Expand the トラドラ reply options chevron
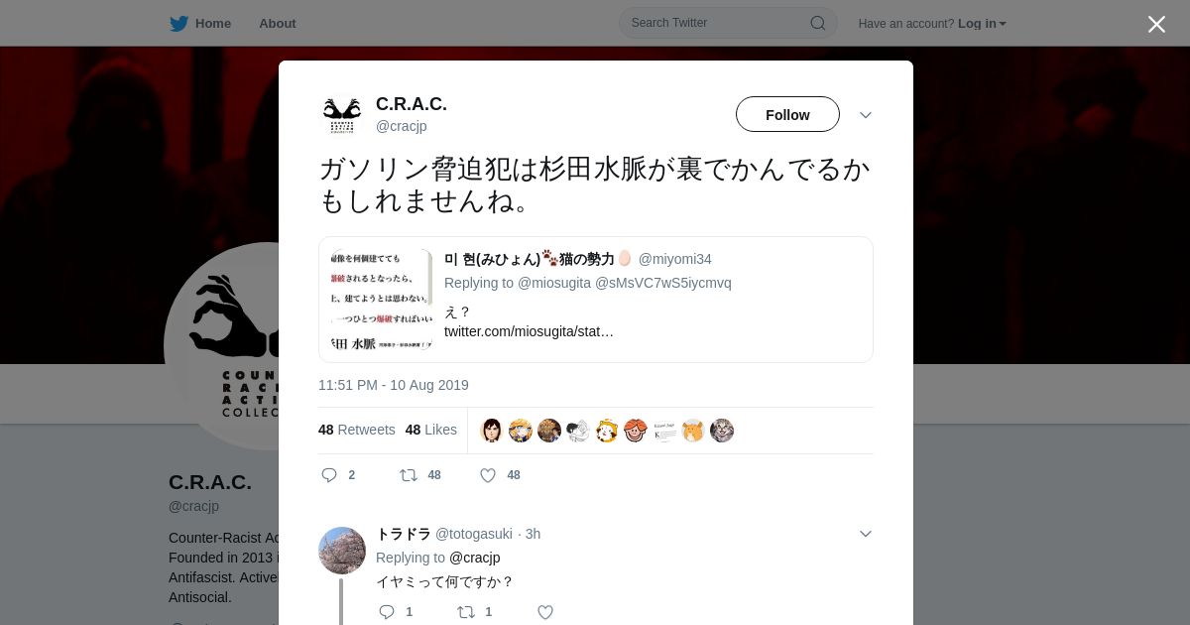Viewport: 1190px width, 625px height. [x=866, y=534]
